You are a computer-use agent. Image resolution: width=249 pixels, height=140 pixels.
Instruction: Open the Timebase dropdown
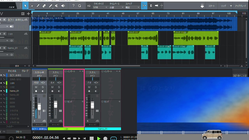point(116,8)
